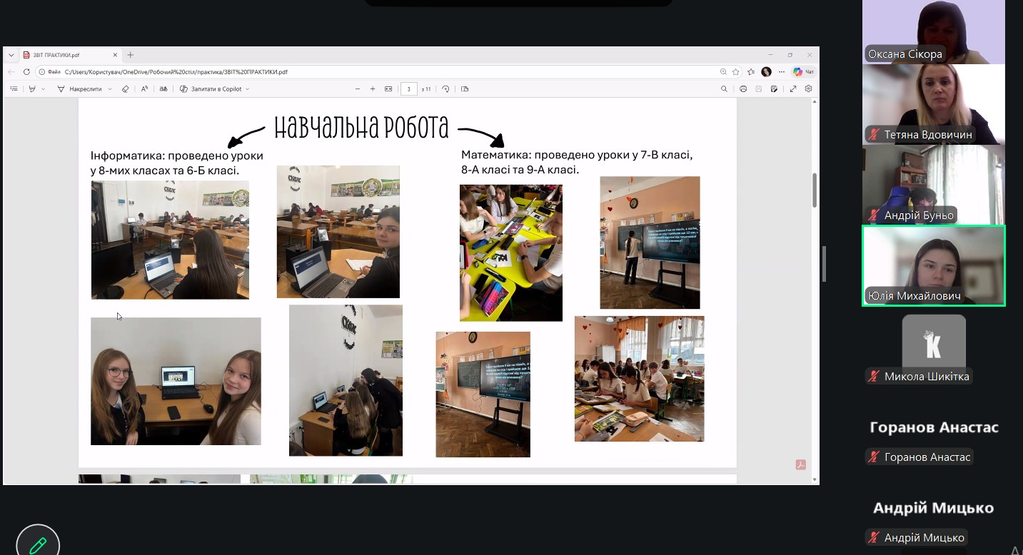Viewport: 1023px width, 555px height.
Task: Zoom in with the plus button
Action: point(373,89)
